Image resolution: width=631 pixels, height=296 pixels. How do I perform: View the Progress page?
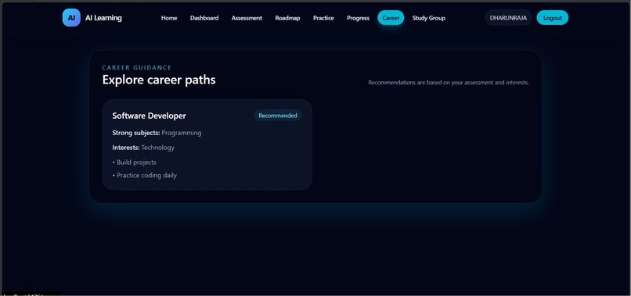[x=358, y=18]
